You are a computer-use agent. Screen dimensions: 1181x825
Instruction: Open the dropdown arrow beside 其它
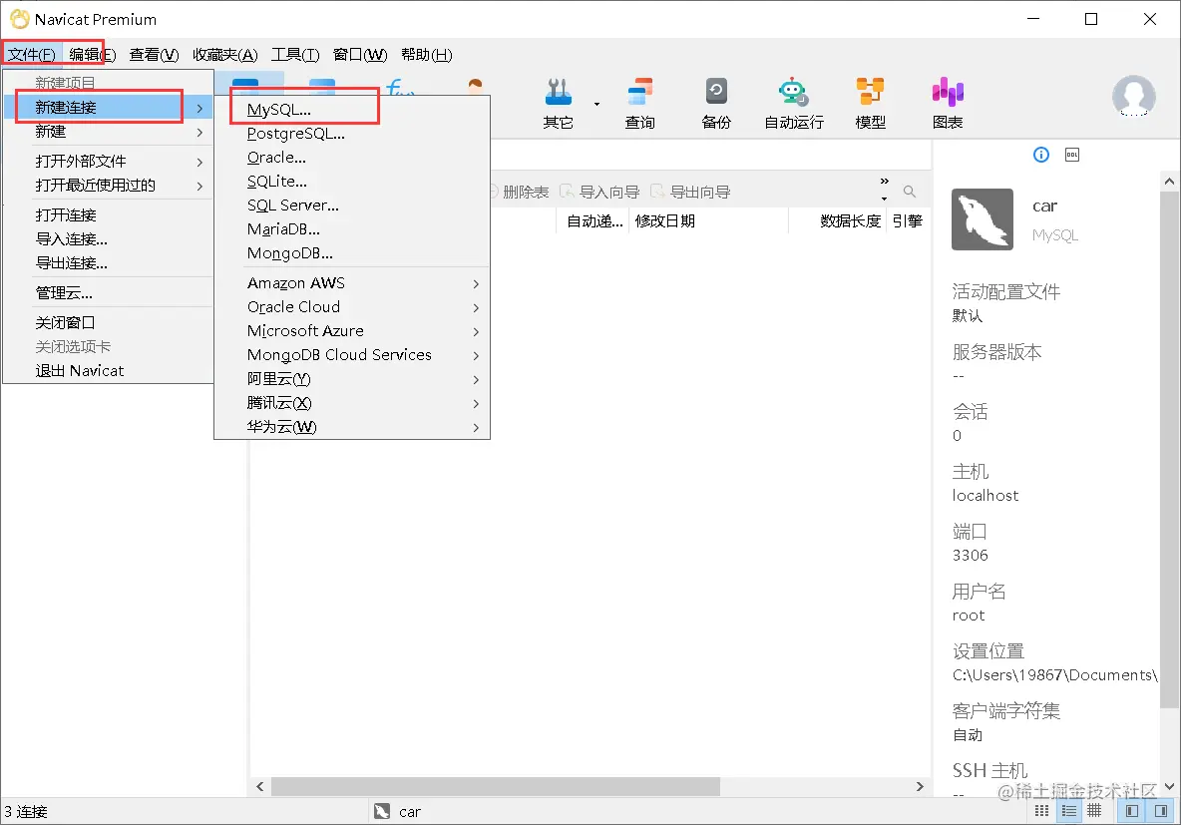(x=596, y=104)
